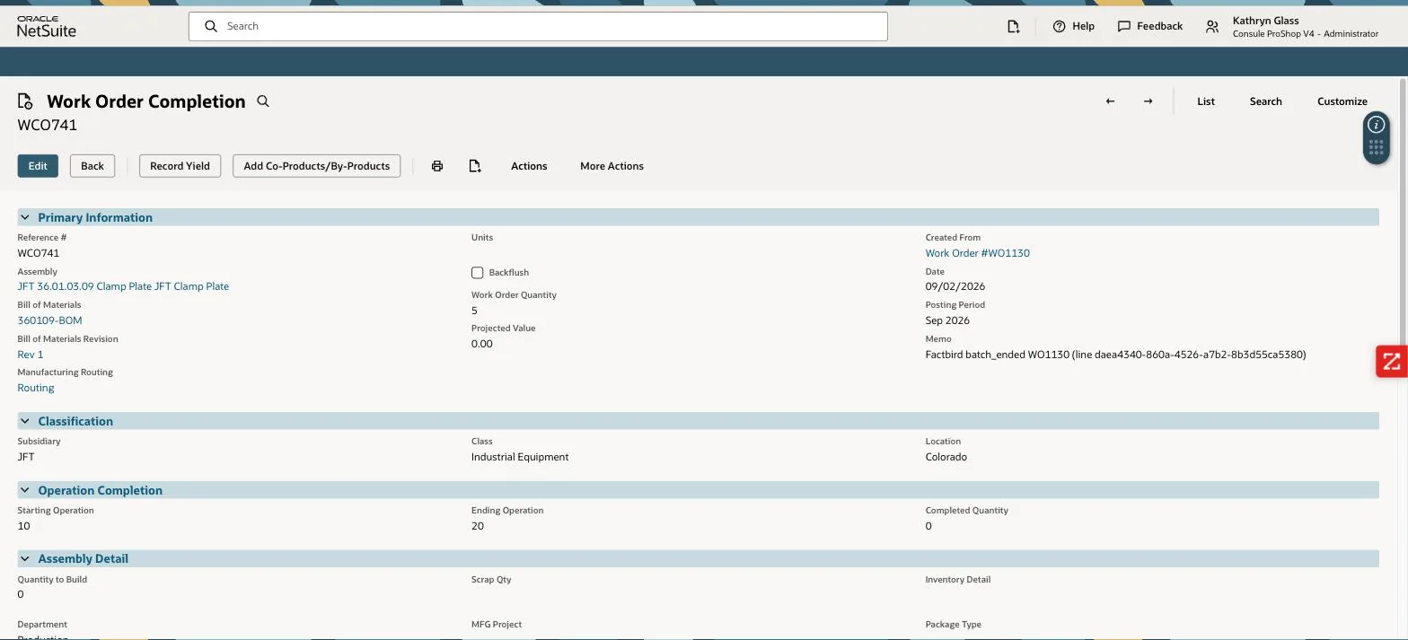Viewport: 1408px width, 640px height.
Task: Click the Help question mark icon
Action: (1059, 26)
